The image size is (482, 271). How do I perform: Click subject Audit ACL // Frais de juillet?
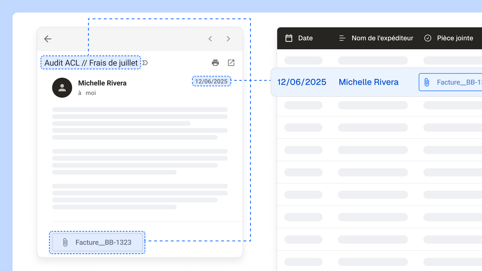(x=91, y=63)
